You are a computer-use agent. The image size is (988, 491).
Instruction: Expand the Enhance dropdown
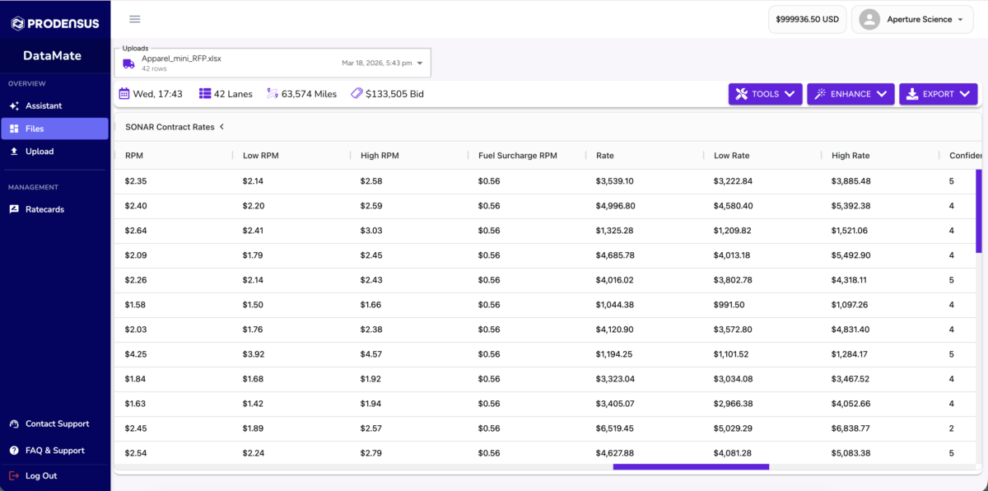[851, 94]
